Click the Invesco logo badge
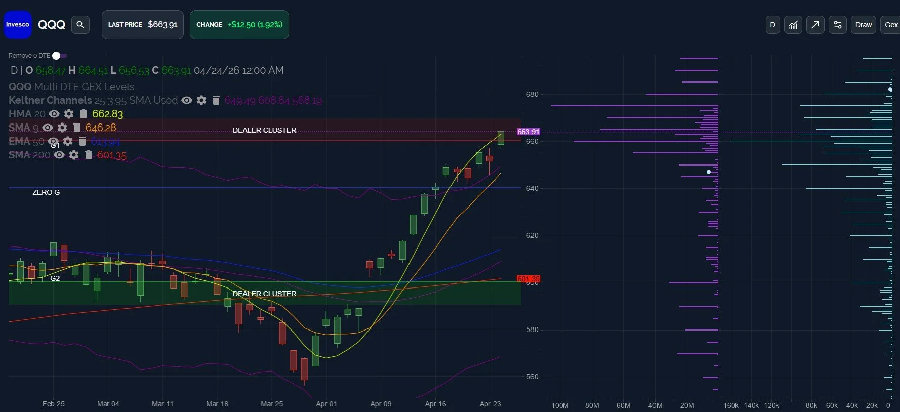 pos(18,24)
